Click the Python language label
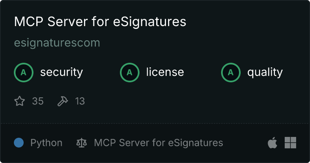310x163 pixels. [x=46, y=143]
